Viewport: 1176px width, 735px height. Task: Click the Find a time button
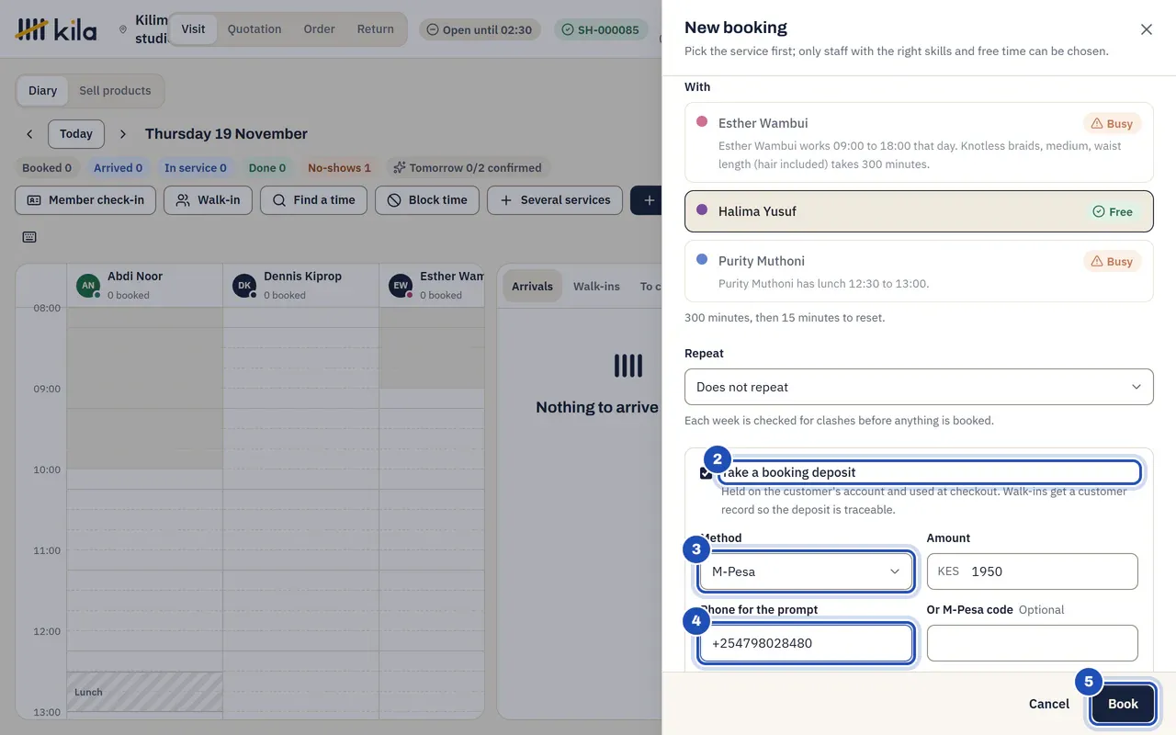click(x=313, y=200)
